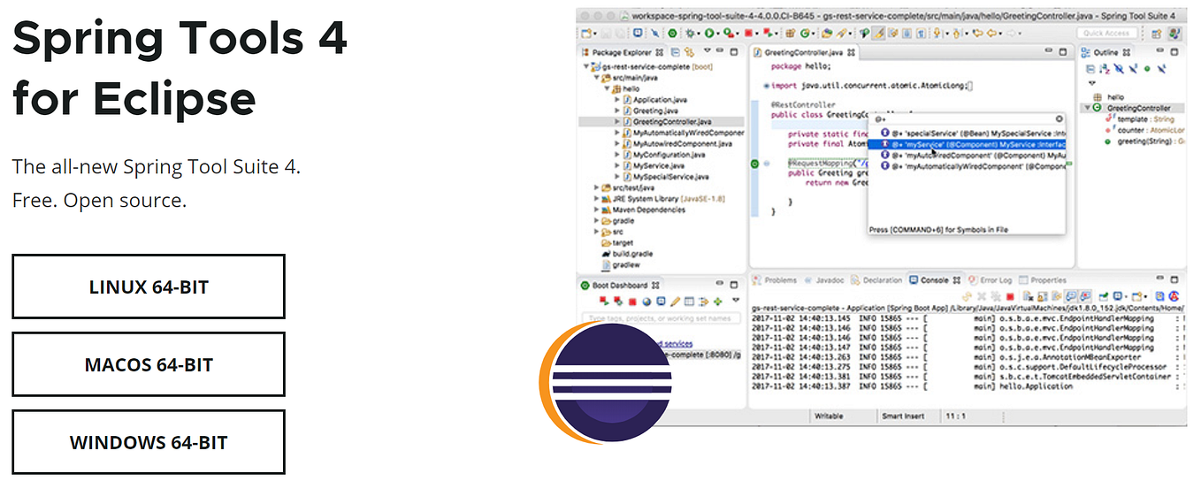Toggle Skip All Breakpoints in main toolbar

click(x=654, y=33)
